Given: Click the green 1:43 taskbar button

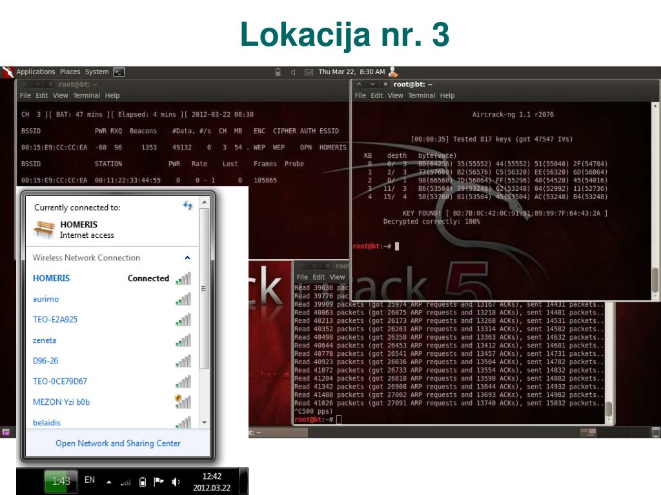Looking at the screenshot, I should tap(61, 481).
